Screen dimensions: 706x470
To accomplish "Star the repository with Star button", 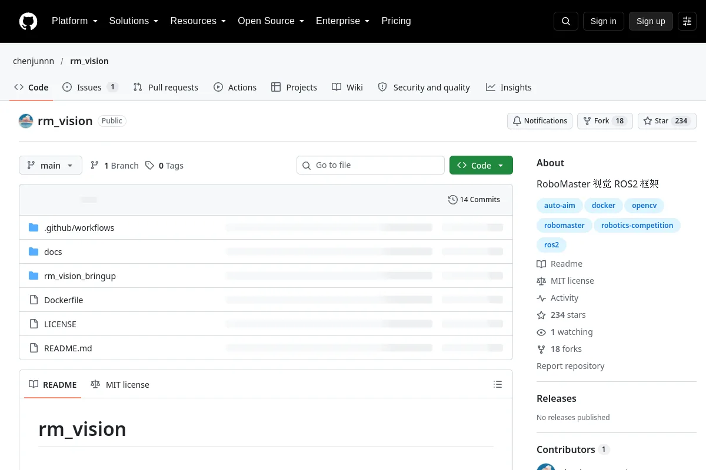I will click(x=667, y=121).
